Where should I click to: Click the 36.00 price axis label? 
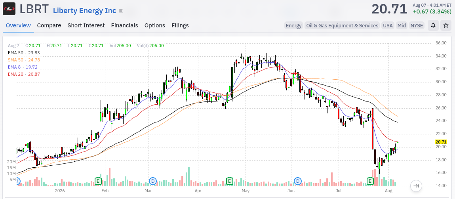tap(441, 43)
